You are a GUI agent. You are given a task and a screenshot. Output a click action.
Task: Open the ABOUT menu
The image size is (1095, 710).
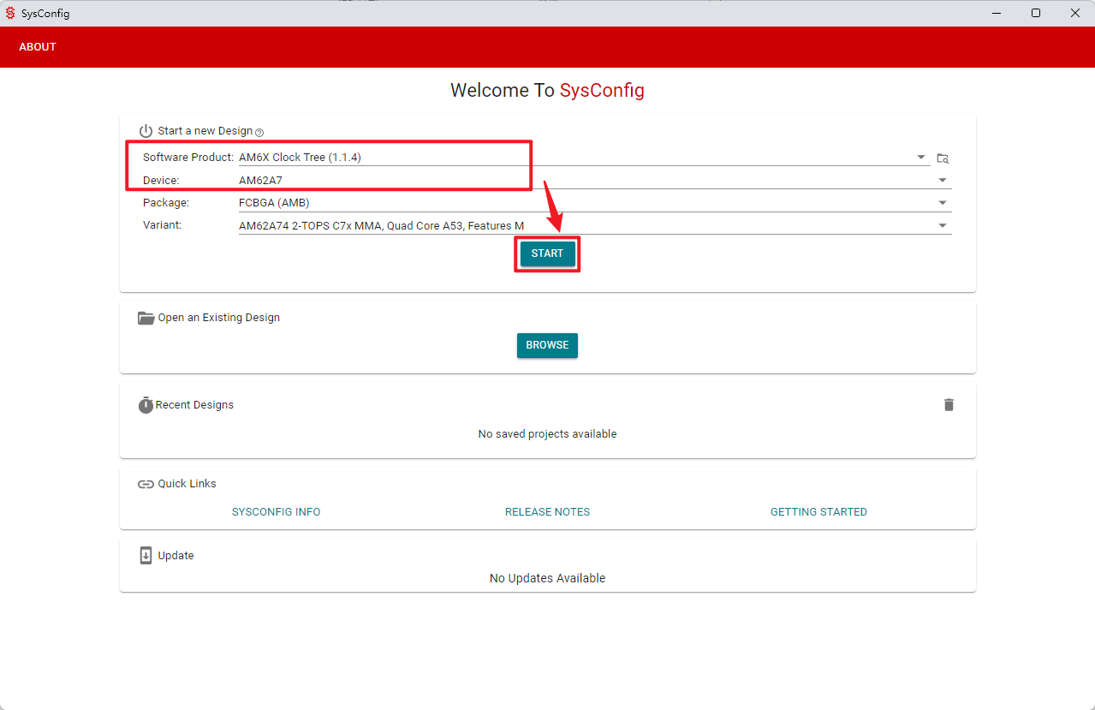38,47
